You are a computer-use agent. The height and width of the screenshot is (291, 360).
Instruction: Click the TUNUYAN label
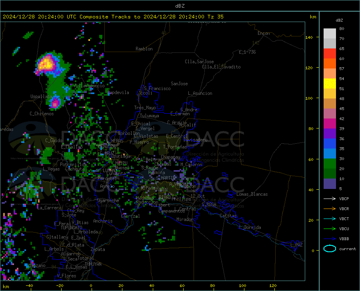pos(93,264)
